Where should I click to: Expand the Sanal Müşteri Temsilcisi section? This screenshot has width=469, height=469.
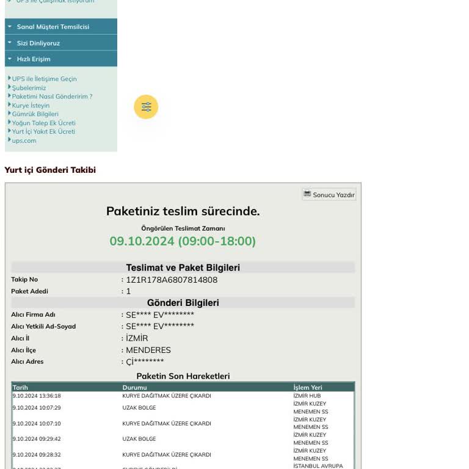pos(61,27)
